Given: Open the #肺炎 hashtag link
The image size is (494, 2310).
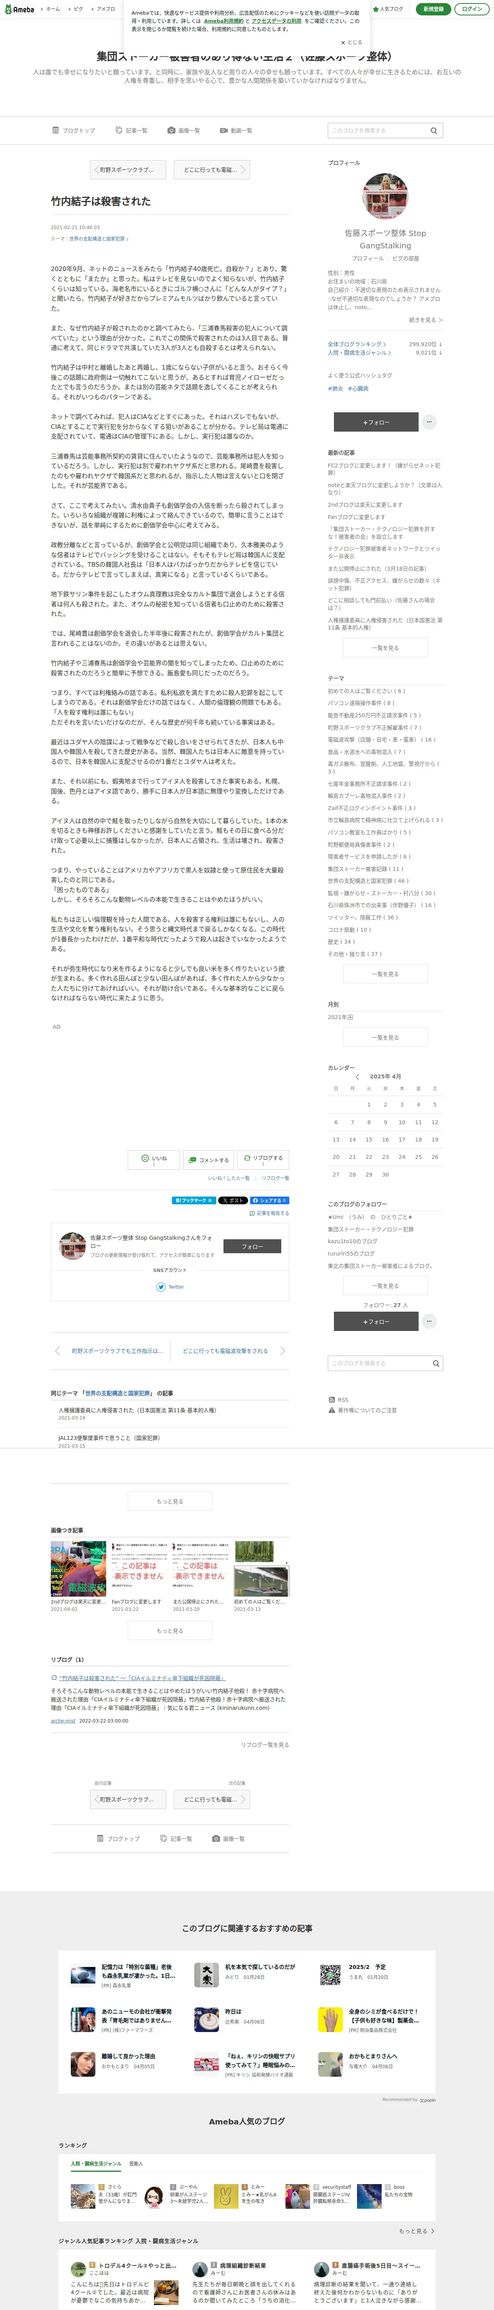Looking at the screenshot, I should pos(335,388).
